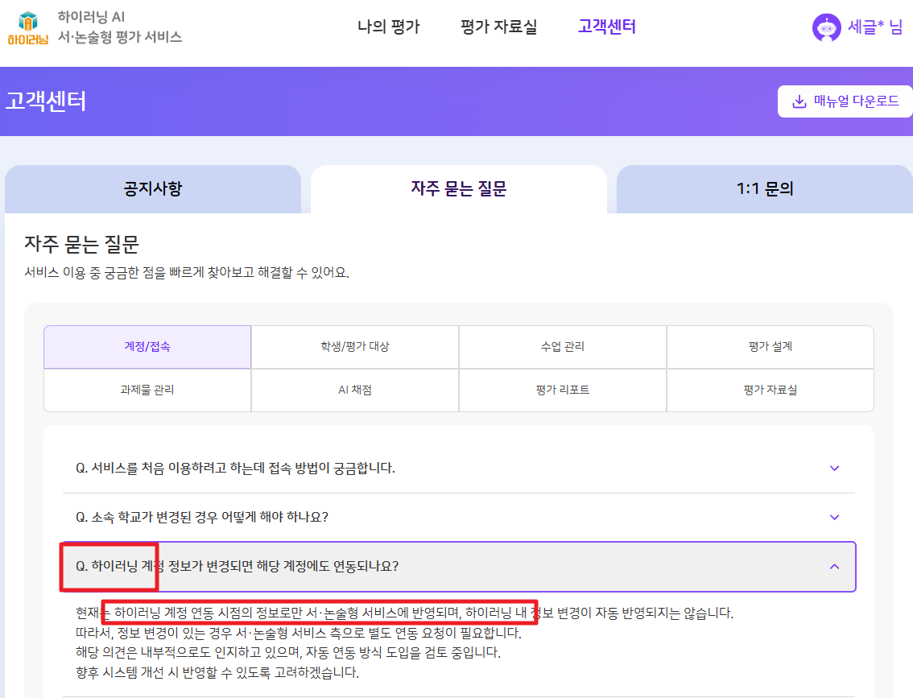
Task: Click the robot user avatar icon
Action: (826, 27)
